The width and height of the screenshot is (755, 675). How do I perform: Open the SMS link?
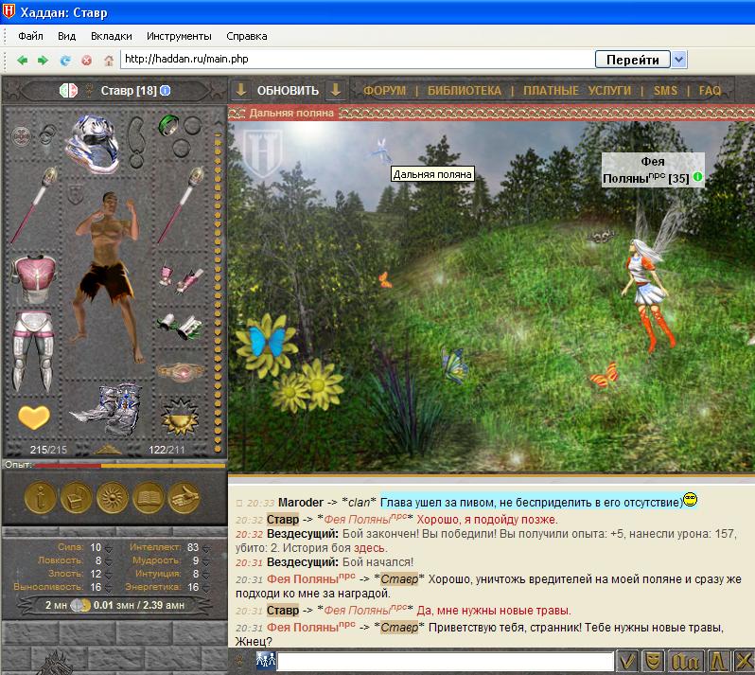point(665,91)
